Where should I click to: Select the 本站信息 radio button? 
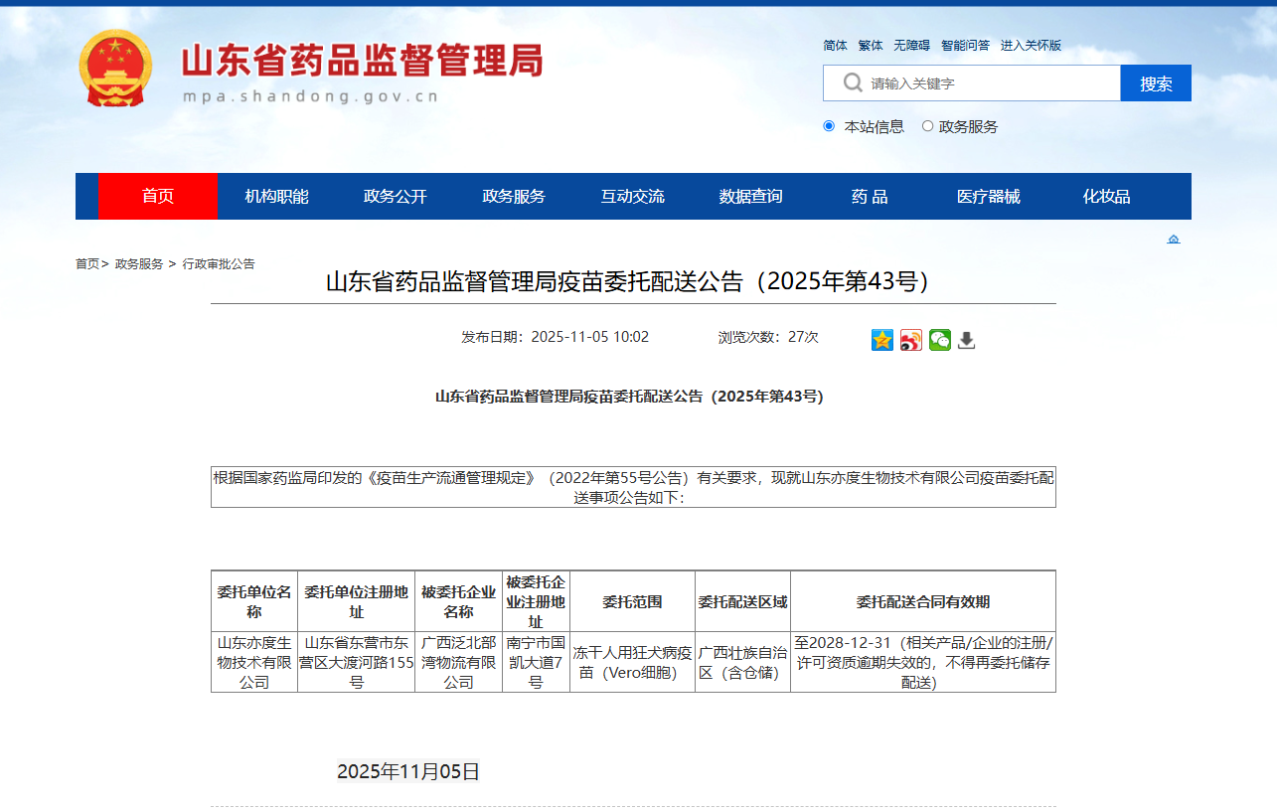pos(829,126)
